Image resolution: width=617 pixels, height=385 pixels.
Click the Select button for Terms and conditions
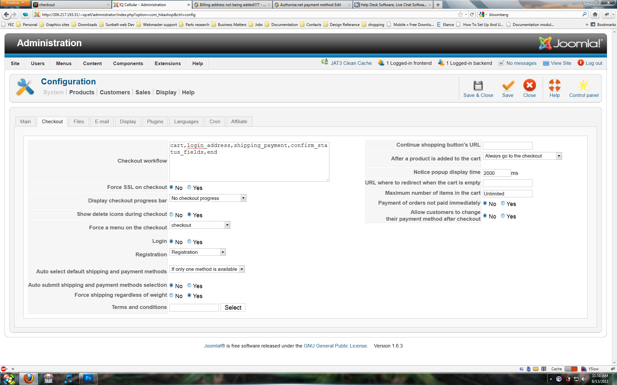tap(233, 307)
